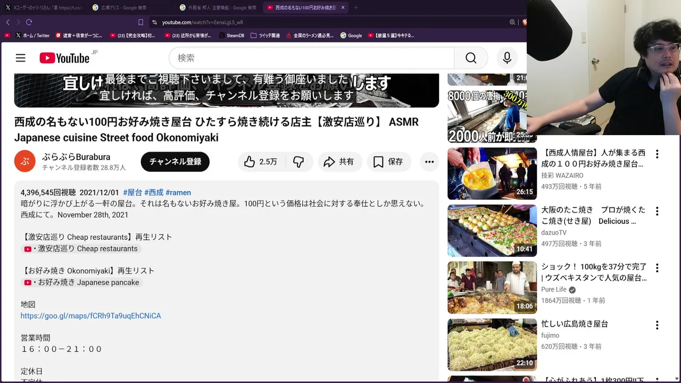Go back in browser
This screenshot has height=383, width=681.
coord(7,22)
